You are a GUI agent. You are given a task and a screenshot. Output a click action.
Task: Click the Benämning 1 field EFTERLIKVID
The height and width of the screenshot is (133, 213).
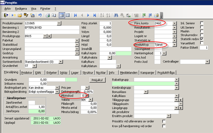pos(52,28)
